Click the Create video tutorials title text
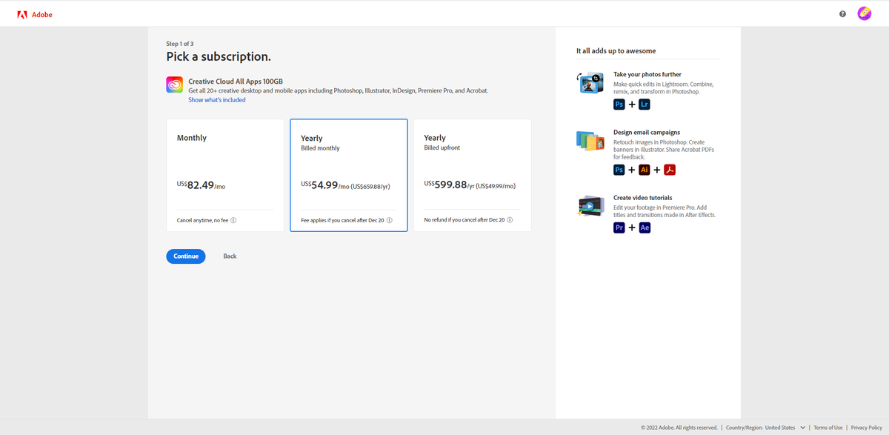889x435 pixels. [643, 198]
